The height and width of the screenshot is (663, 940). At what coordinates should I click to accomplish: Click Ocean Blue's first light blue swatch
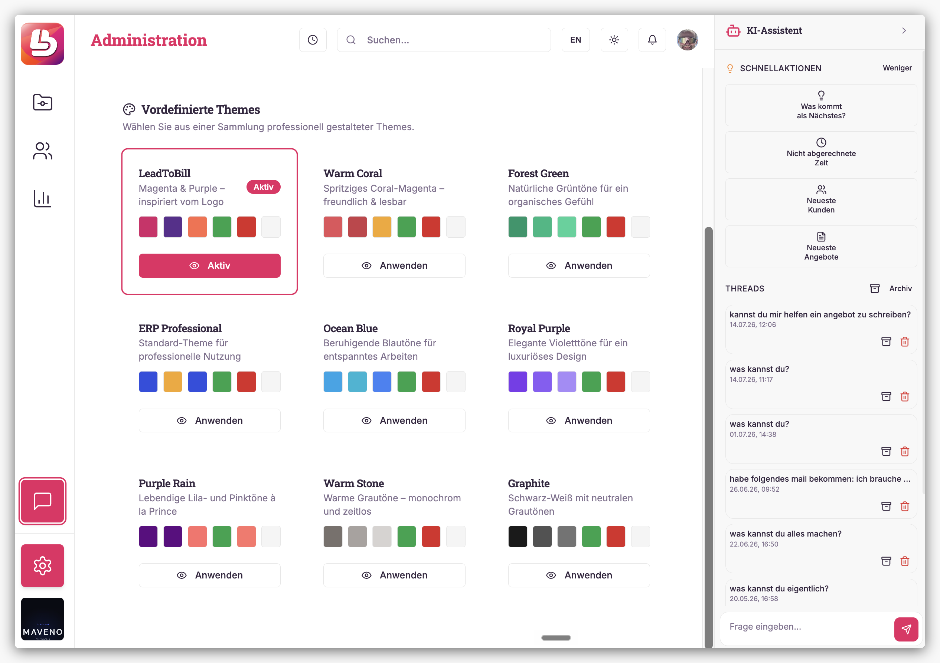click(333, 382)
